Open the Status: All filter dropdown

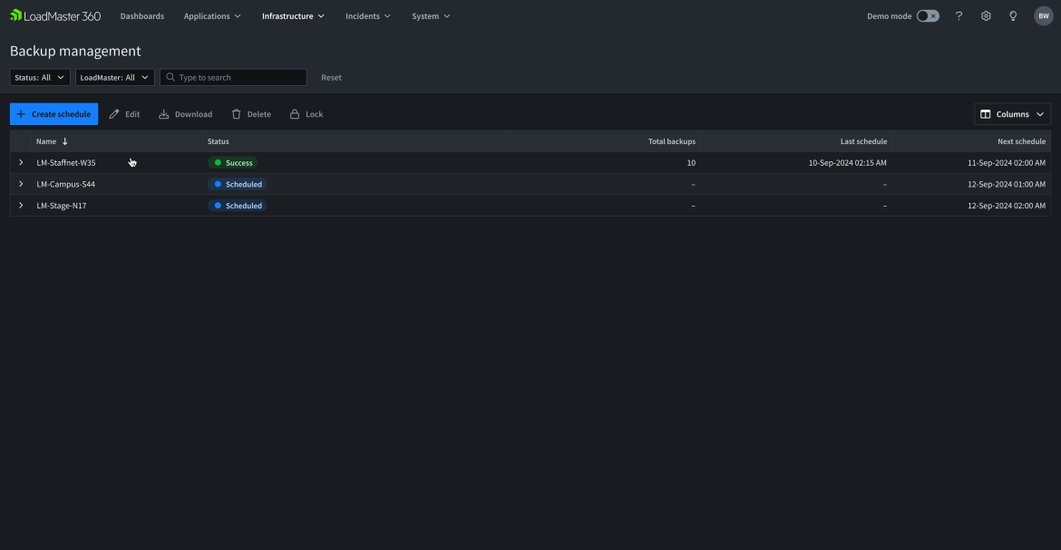tap(40, 78)
